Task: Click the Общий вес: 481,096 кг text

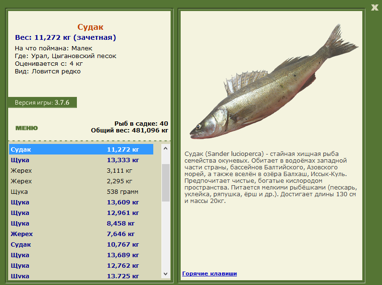Action: click(130, 131)
